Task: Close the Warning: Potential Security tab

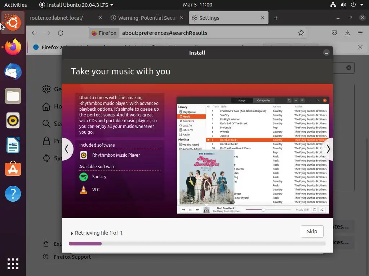Action: pyautogui.click(x=182, y=18)
